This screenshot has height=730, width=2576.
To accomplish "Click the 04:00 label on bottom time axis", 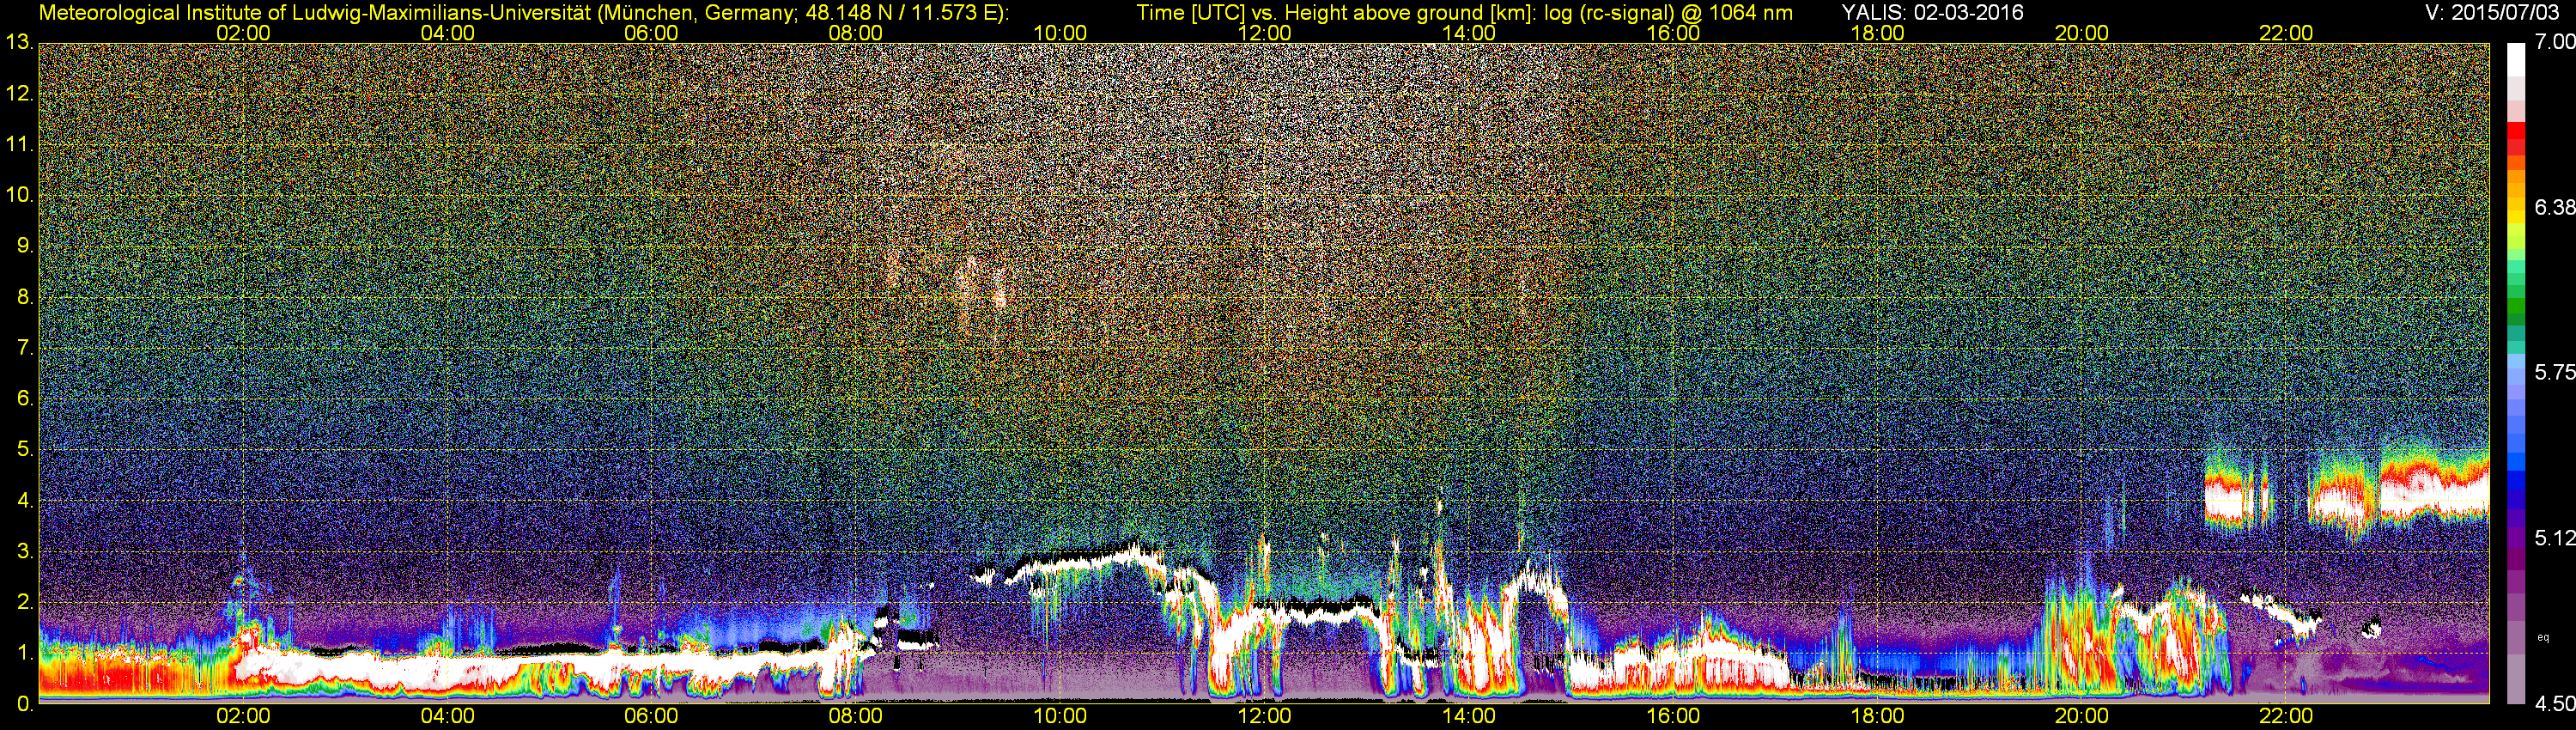I will 447,717.
